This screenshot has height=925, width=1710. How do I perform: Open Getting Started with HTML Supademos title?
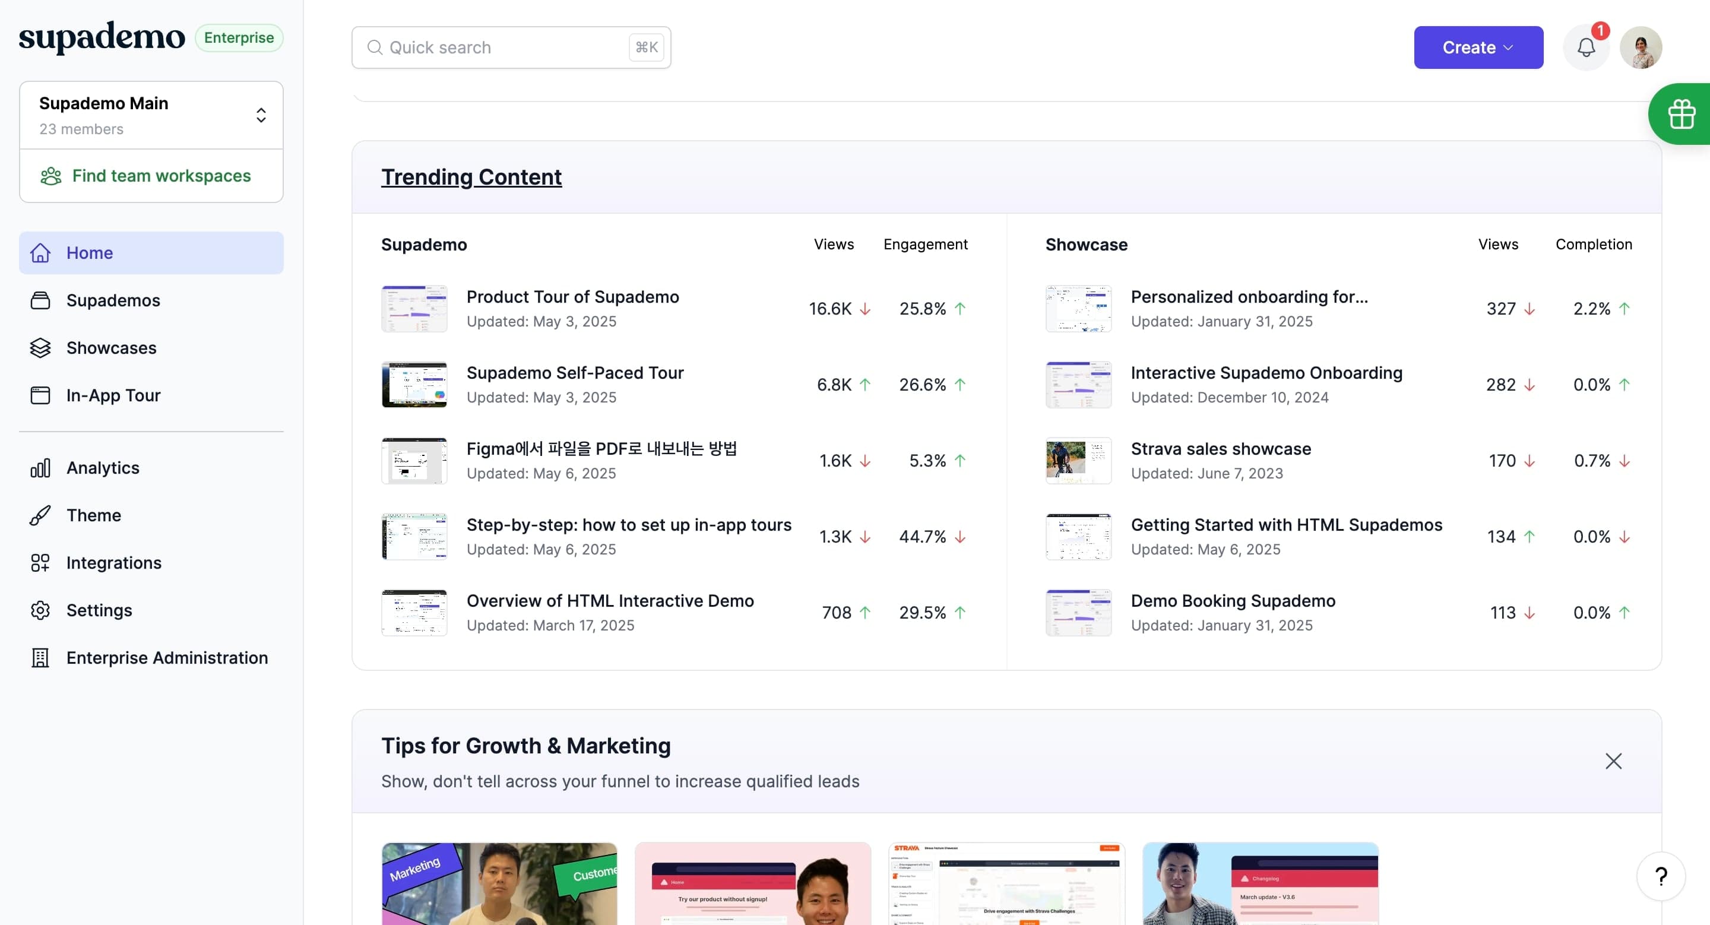click(x=1287, y=525)
